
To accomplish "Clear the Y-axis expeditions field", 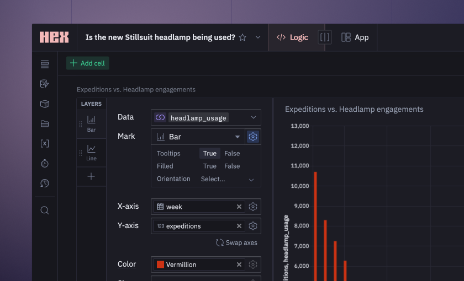I will (x=239, y=226).
